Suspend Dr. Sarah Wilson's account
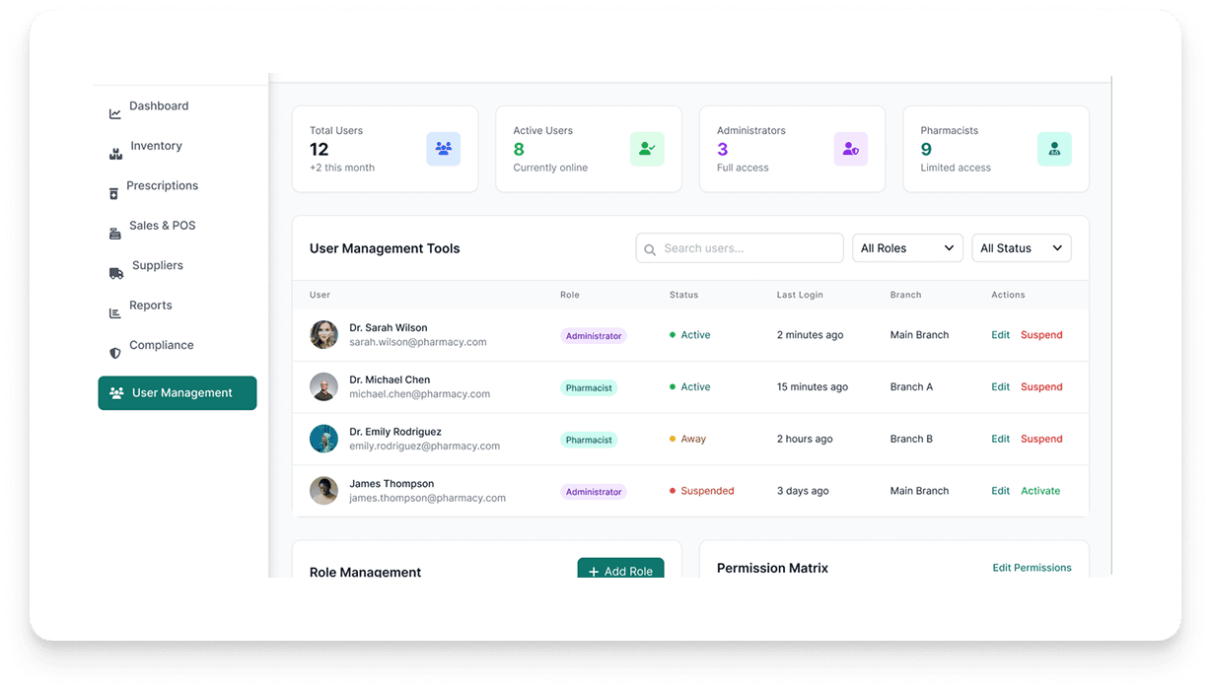 [x=1041, y=334]
